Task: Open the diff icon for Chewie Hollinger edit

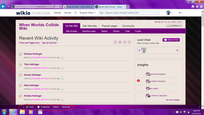Action: click(x=62, y=57)
